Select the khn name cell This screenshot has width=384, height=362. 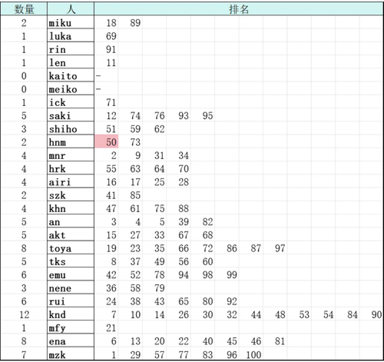click(71, 208)
